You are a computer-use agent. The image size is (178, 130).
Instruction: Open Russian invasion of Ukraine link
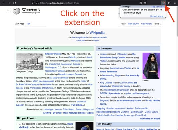pos(120,108)
